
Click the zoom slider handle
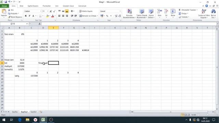(208, 115)
